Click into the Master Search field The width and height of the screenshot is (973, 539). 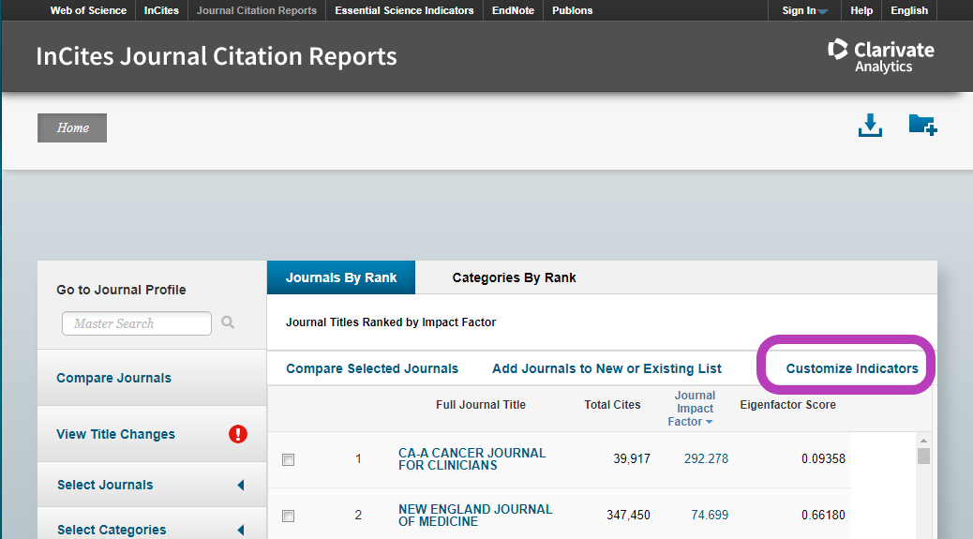137,323
